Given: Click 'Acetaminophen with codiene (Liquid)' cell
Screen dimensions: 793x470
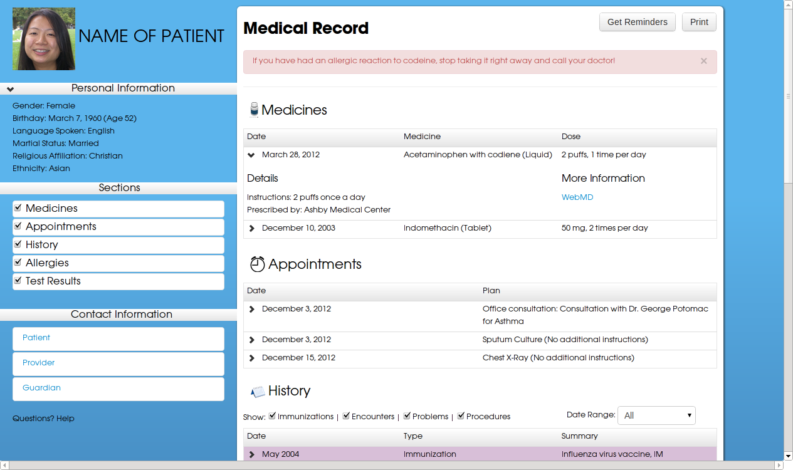Looking at the screenshot, I should [x=478, y=155].
